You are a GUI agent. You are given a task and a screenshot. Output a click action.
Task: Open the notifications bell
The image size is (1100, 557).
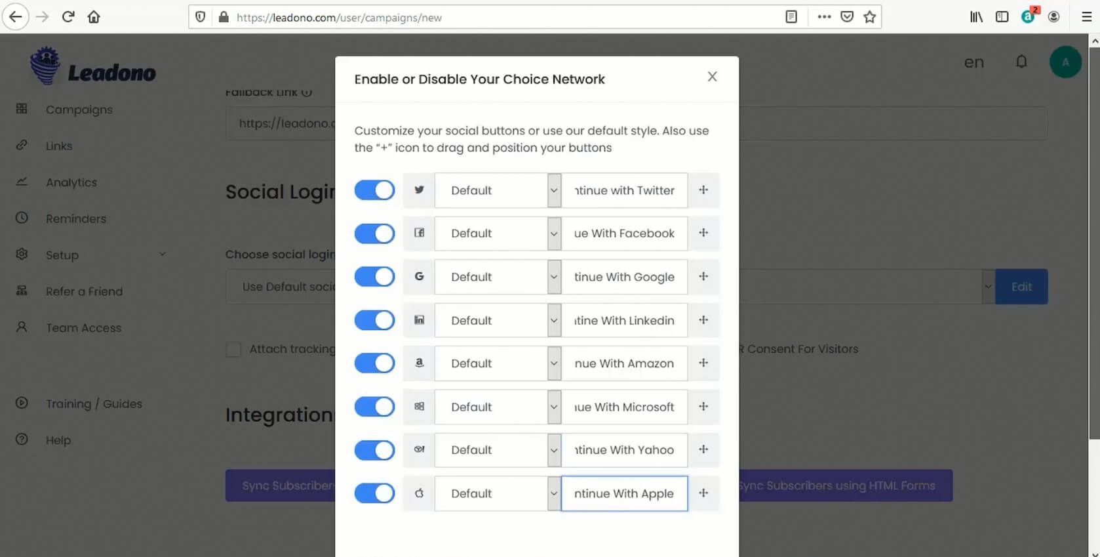tap(1021, 62)
